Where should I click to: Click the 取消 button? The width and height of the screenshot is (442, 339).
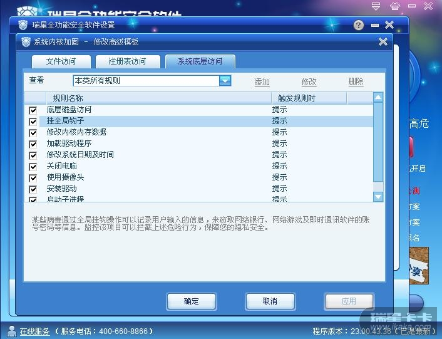pos(270,301)
